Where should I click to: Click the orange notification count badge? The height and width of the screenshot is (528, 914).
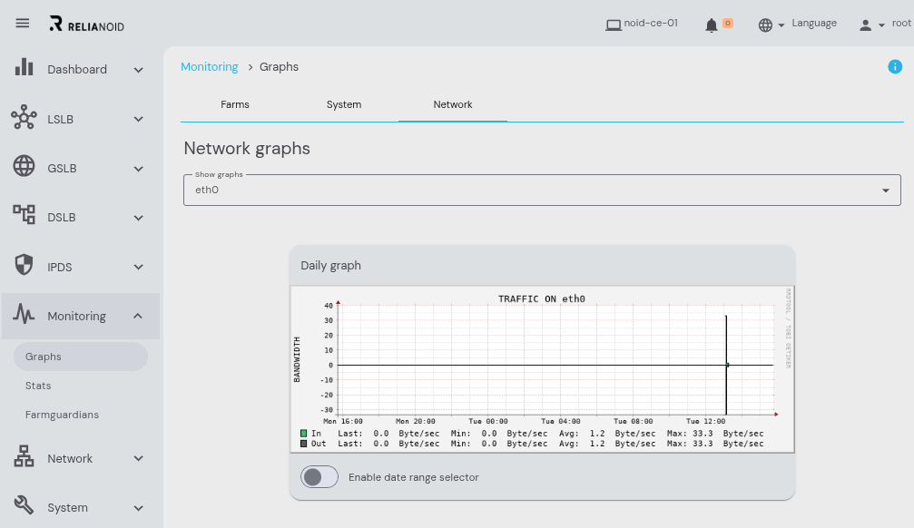click(727, 24)
